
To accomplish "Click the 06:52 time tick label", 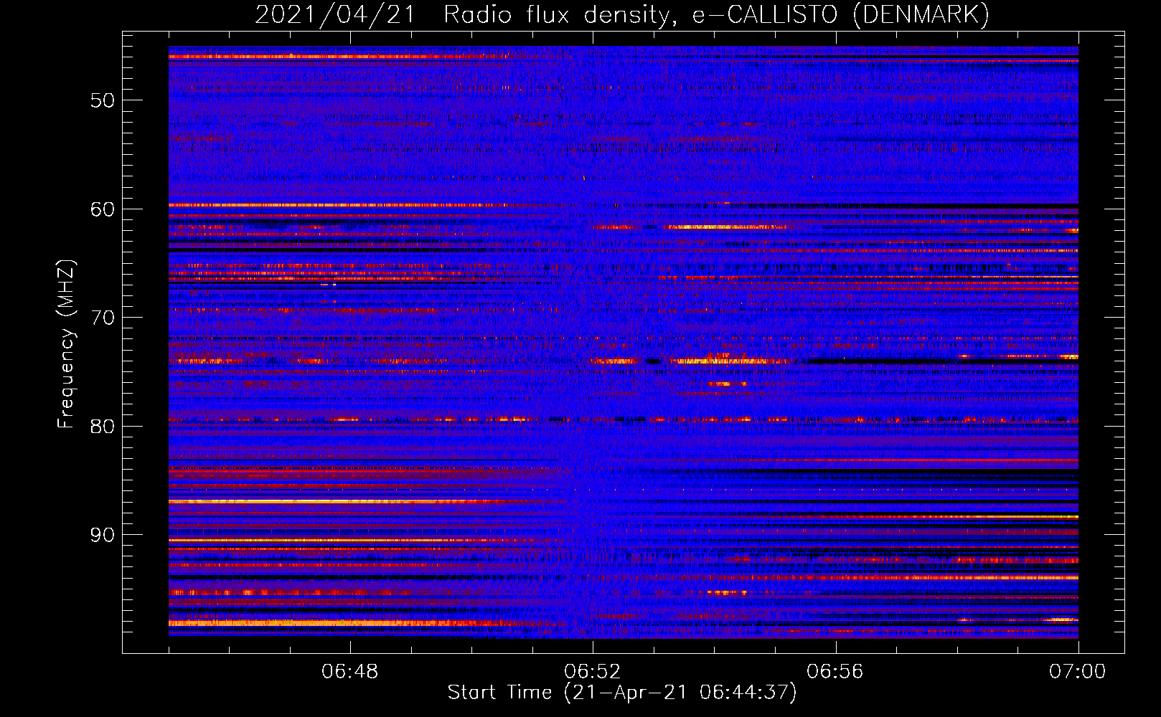I will coord(593,672).
